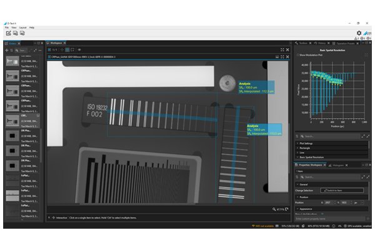The image size is (375, 250).
Task: Close the image using its title bar X
Action: [x=287, y=57]
